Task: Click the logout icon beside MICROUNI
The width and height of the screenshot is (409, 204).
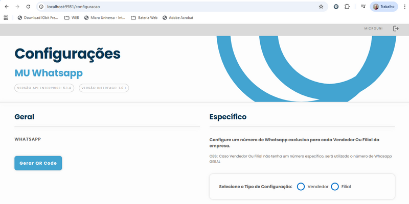Action: [396, 29]
